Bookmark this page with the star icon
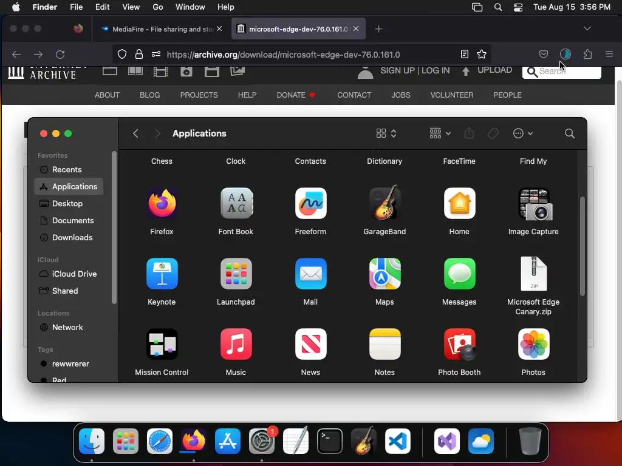622x466 pixels. pyautogui.click(x=482, y=54)
